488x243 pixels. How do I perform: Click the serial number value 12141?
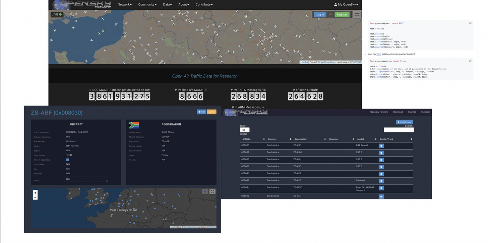(69, 155)
